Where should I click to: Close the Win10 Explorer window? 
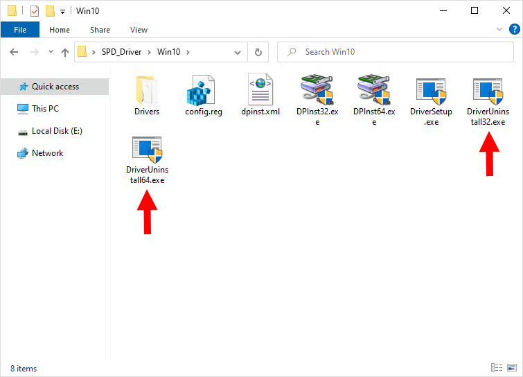[506, 10]
